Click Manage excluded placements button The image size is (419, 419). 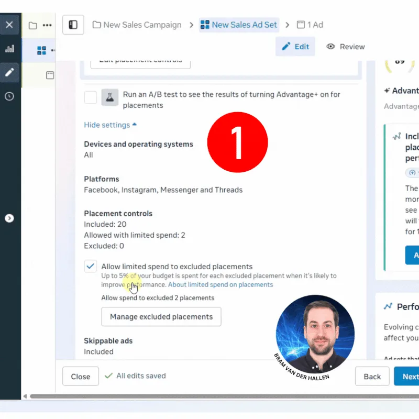[161, 317]
